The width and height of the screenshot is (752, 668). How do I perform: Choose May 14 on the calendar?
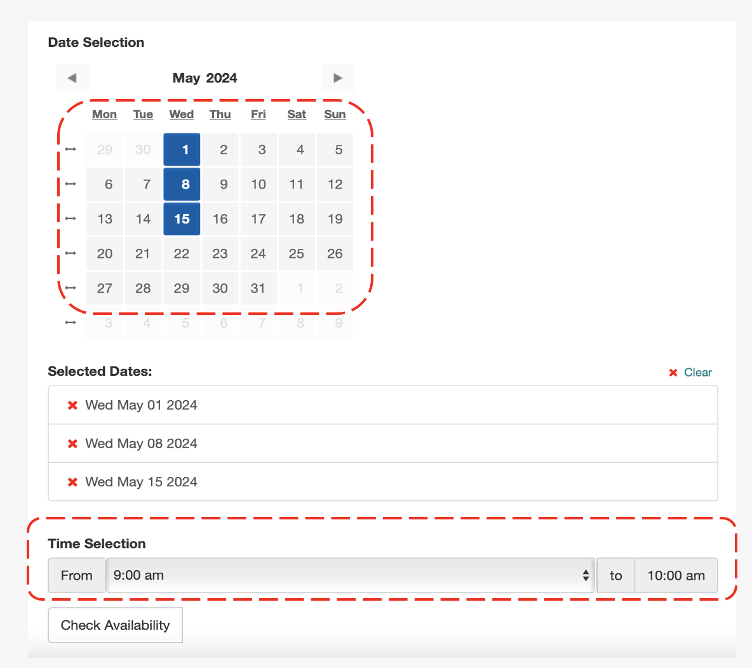144,218
